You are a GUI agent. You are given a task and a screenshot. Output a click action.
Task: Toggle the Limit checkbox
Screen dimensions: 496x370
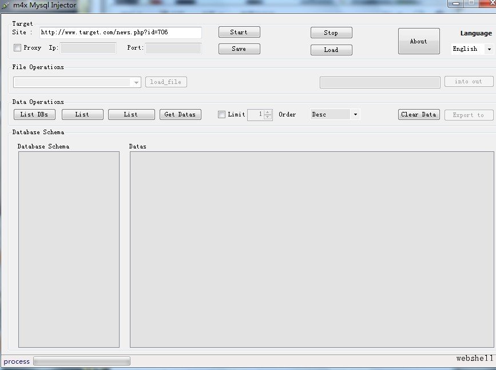coord(222,115)
